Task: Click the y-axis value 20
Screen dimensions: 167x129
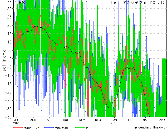Action: 9,26
